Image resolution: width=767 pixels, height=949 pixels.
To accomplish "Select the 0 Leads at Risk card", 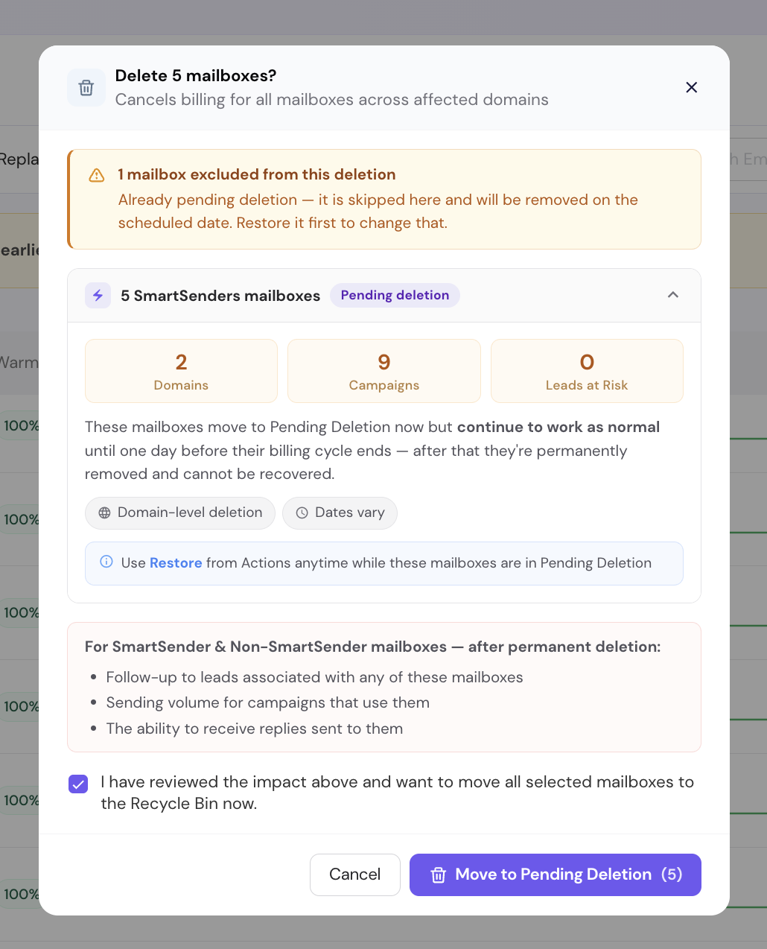I will coord(587,371).
